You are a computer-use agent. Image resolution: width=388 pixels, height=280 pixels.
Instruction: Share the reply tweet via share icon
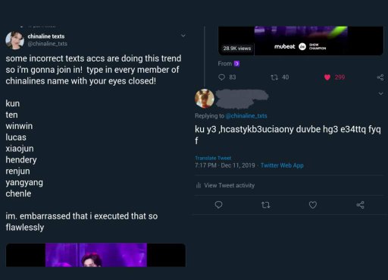360,205
